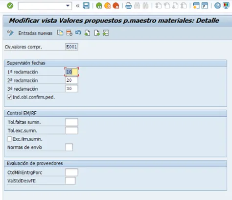Expand the command field with double chevron
Image resolution: width=232 pixels, height=200 pixels.
click(78, 6)
